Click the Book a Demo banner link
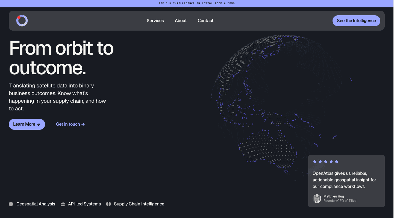 225,4
